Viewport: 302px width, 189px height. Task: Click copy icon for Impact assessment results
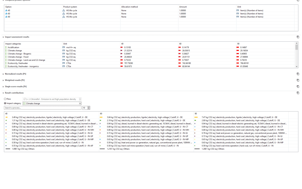pos(298,37)
